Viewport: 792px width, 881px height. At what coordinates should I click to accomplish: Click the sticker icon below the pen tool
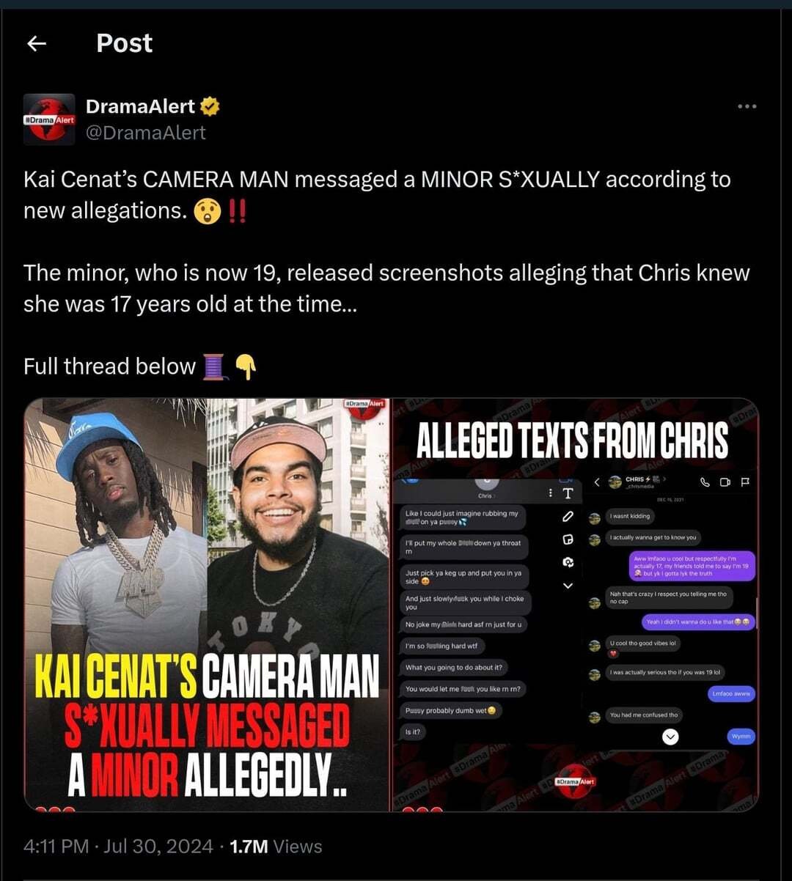coord(567,539)
